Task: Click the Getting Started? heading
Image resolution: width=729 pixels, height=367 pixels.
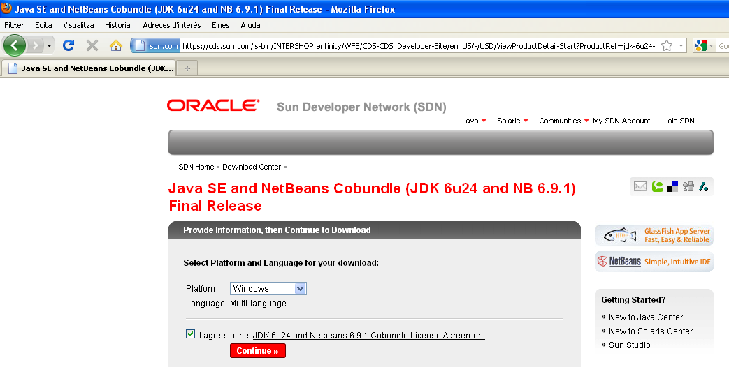Action: click(x=633, y=300)
